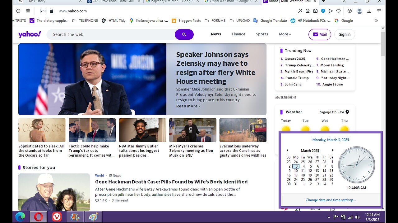The image size is (398, 223).
Task: Expand the More dropdown
Action: (285, 34)
